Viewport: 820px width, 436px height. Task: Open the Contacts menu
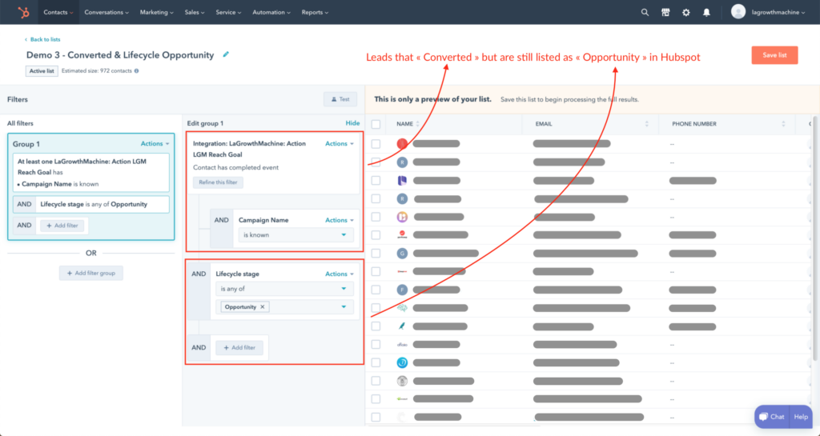pos(58,12)
